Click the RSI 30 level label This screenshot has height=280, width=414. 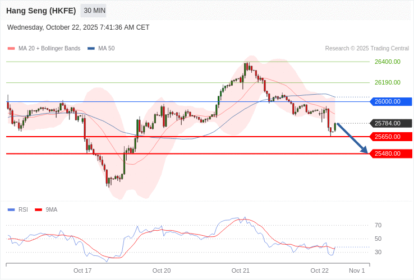[378, 253]
